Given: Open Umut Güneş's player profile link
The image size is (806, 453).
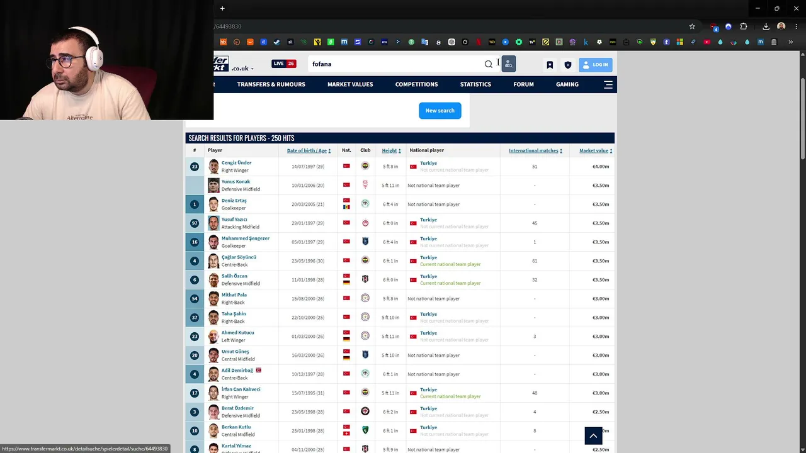Looking at the screenshot, I should pyautogui.click(x=235, y=352).
